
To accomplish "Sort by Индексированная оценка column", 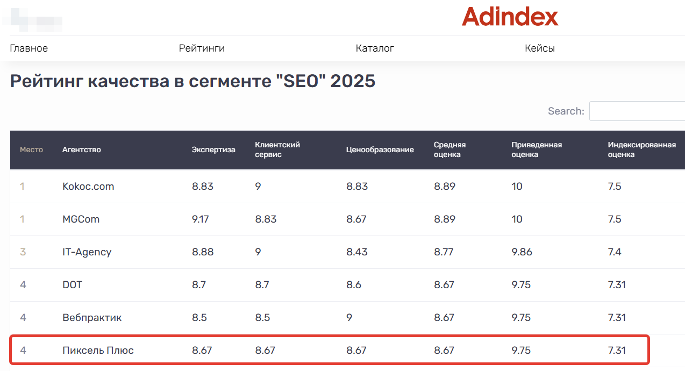I will point(641,149).
